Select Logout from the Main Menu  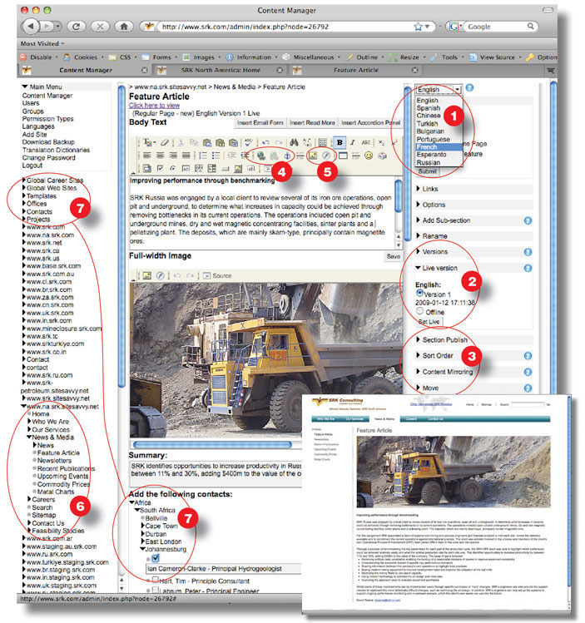click(32, 165)
